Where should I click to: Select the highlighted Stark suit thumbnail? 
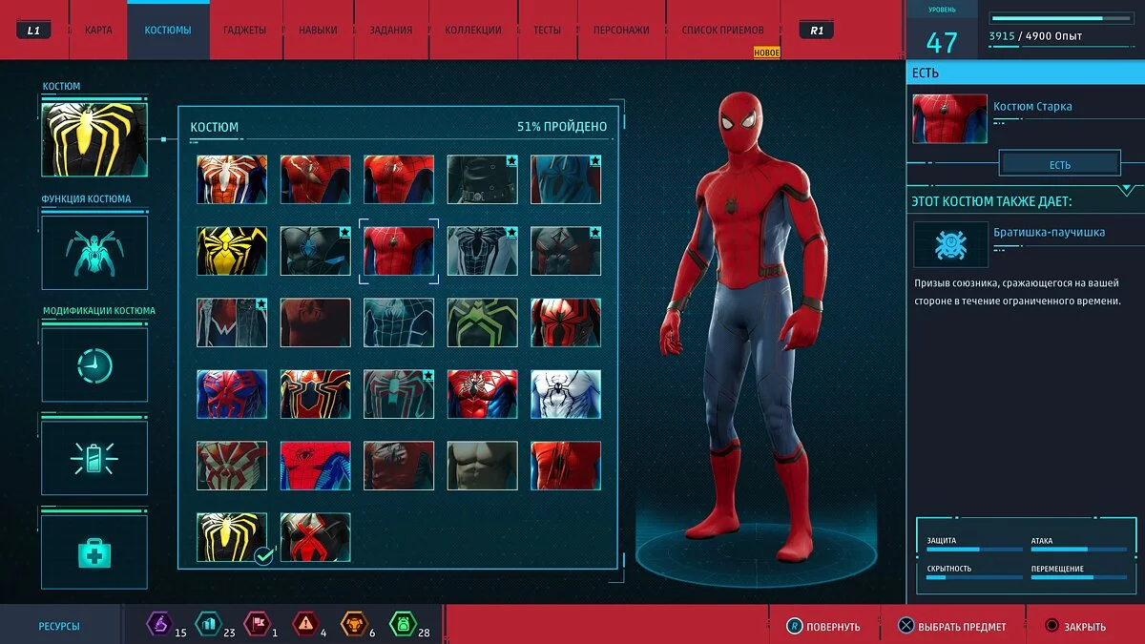[399, 251]
